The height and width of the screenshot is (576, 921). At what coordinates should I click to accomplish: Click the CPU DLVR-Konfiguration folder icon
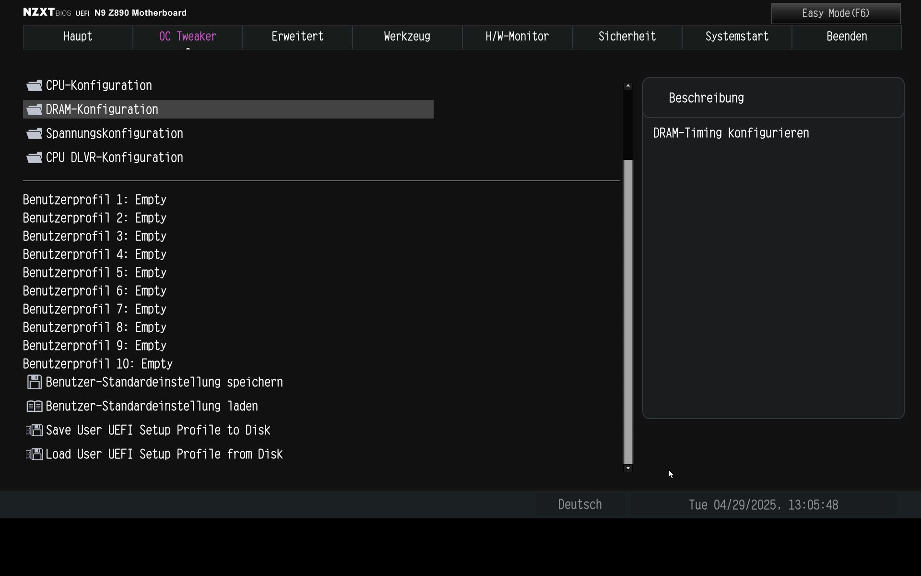(x=34, y=158)
